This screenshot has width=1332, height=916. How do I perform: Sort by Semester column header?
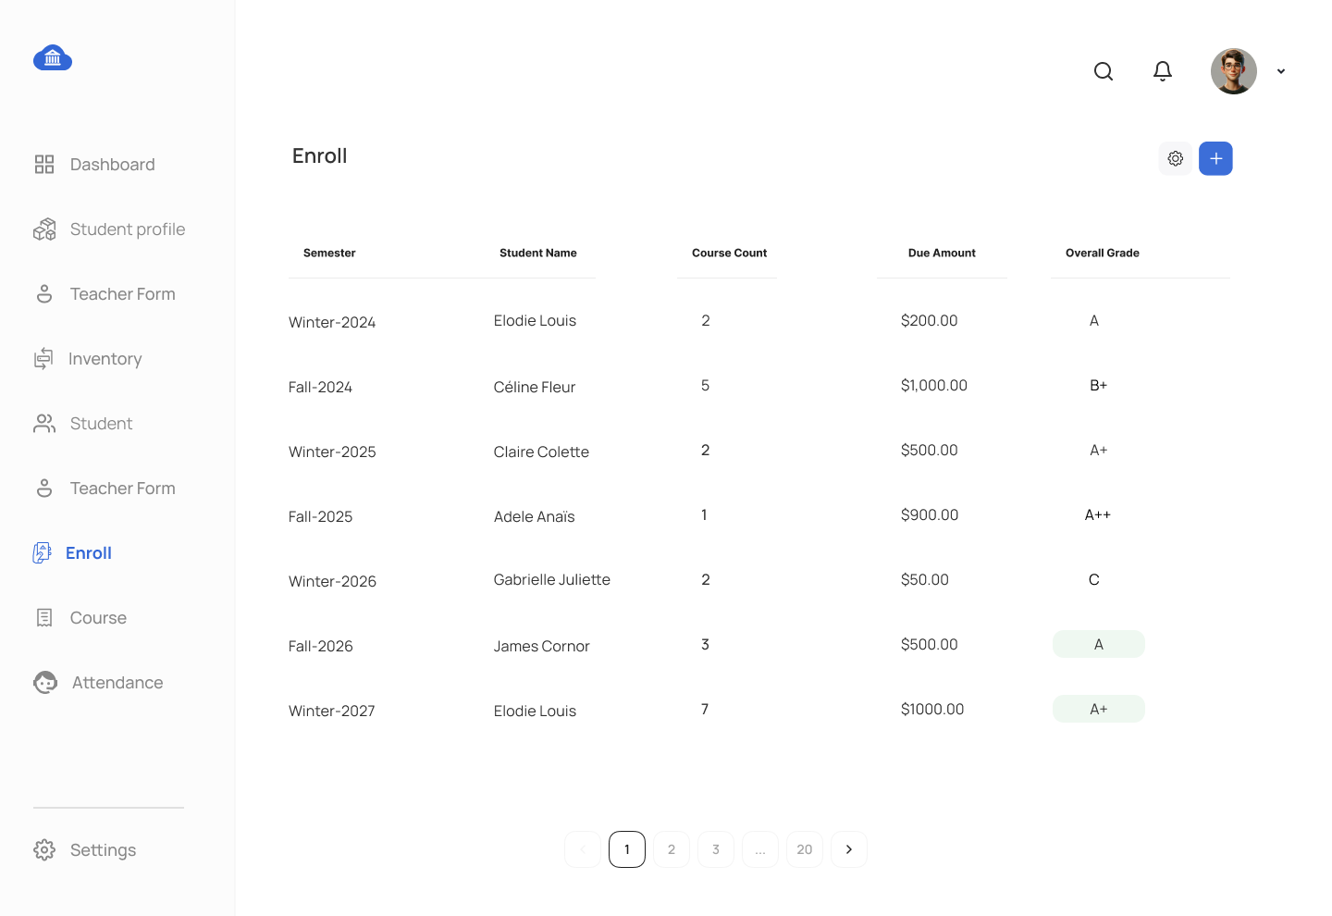(329, 253)
